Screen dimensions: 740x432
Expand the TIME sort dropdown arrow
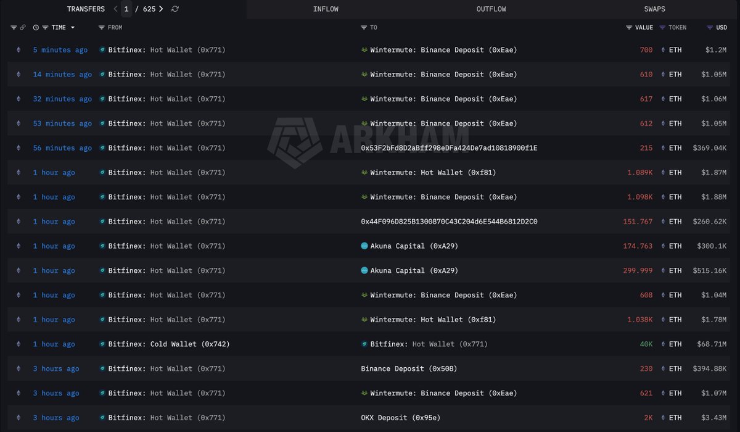coord(73,28)
